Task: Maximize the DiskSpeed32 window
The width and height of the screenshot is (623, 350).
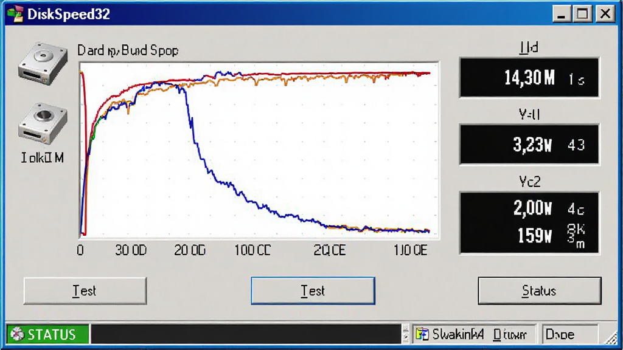Action: (583, 15)
